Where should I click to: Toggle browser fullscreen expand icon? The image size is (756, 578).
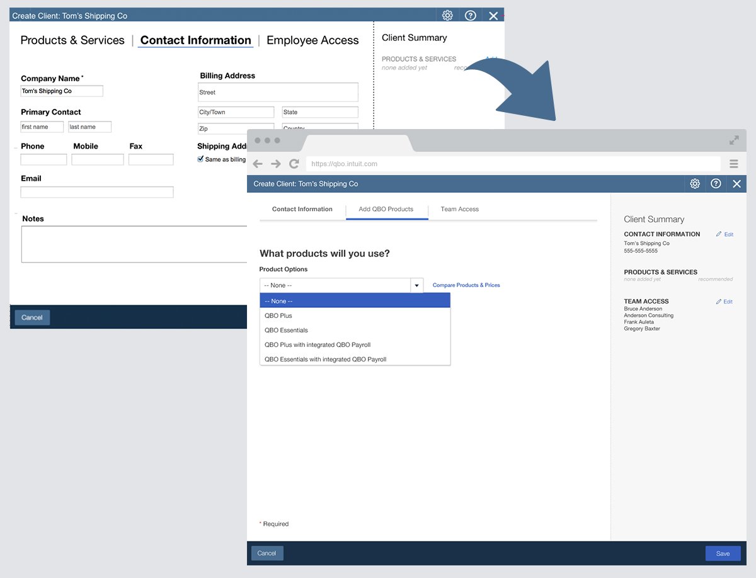tap(734, 140)
